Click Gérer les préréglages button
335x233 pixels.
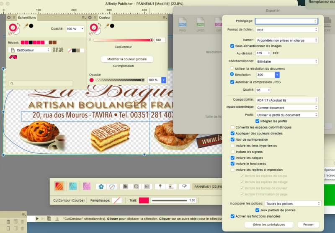(x=269, y=225)
